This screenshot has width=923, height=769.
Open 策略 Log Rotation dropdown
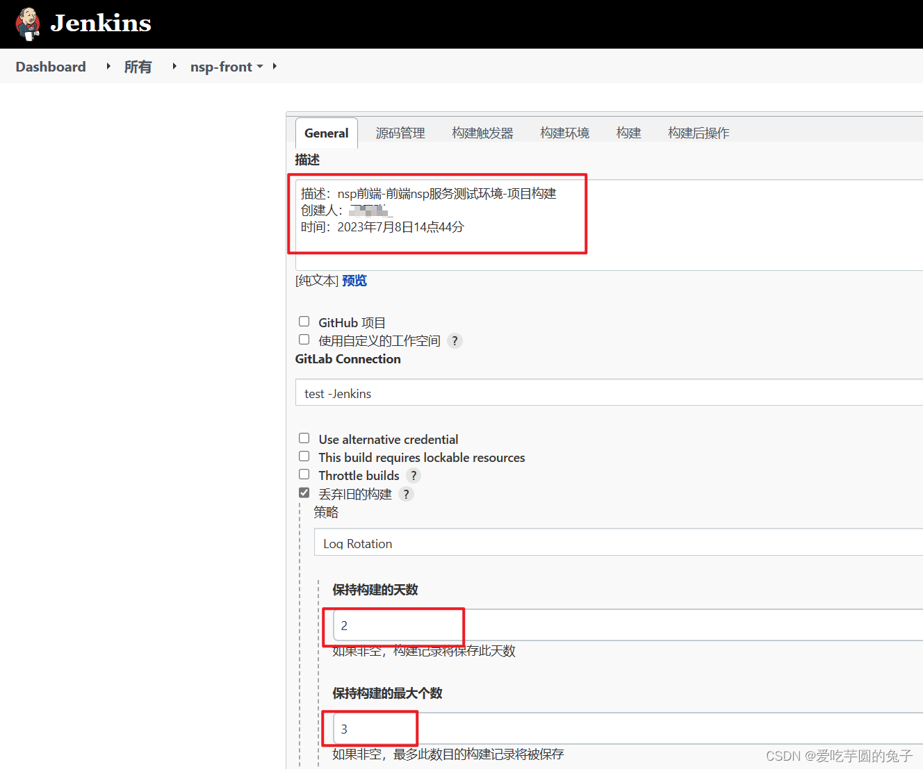(619, 542)
